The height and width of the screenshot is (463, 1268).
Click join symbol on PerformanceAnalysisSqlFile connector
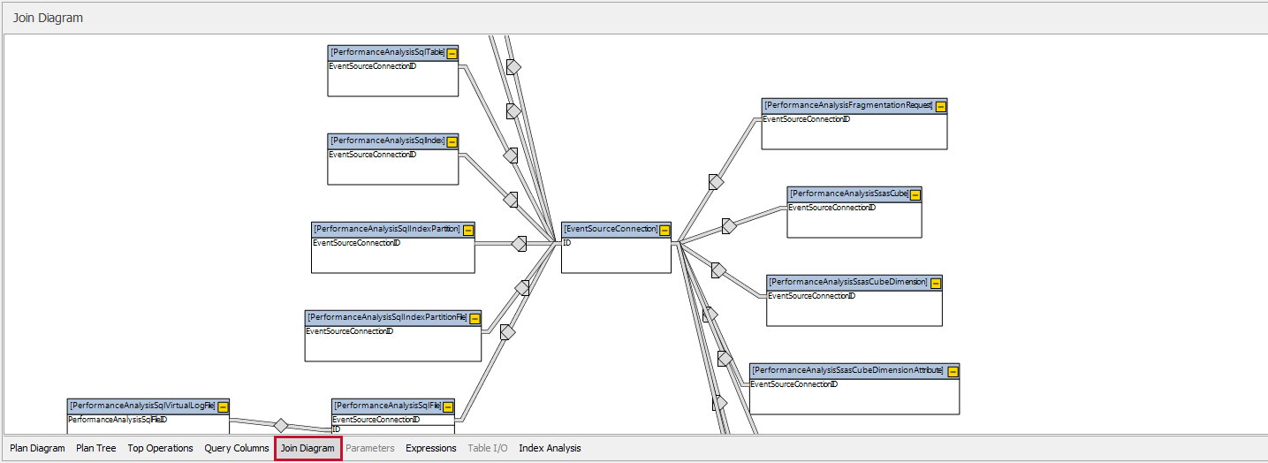(x=507, y=332)
